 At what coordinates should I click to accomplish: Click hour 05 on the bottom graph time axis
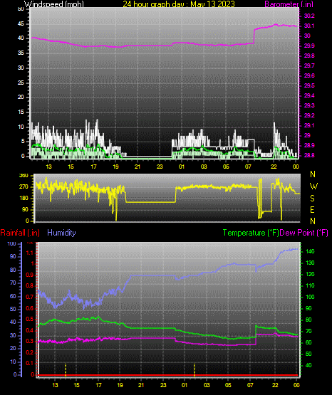(228, 385)
